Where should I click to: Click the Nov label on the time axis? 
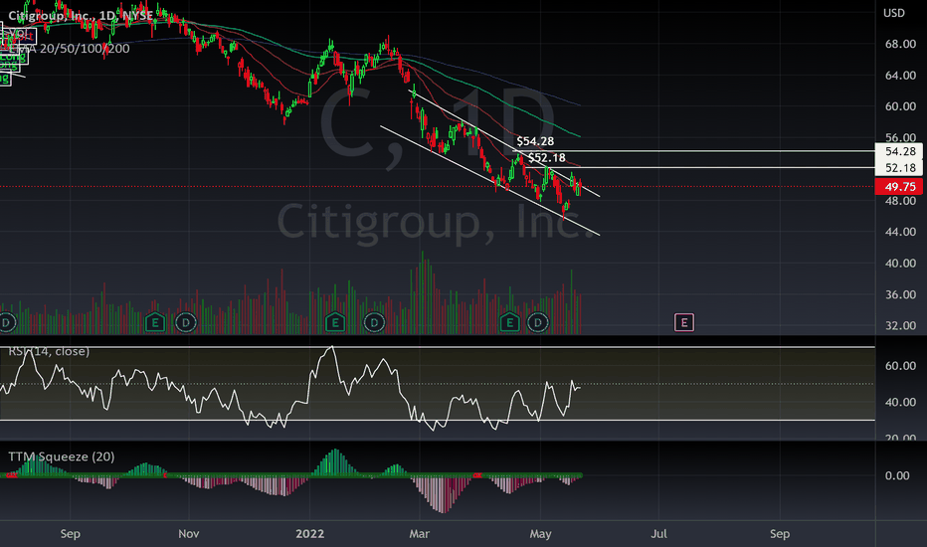coord(189,534)
